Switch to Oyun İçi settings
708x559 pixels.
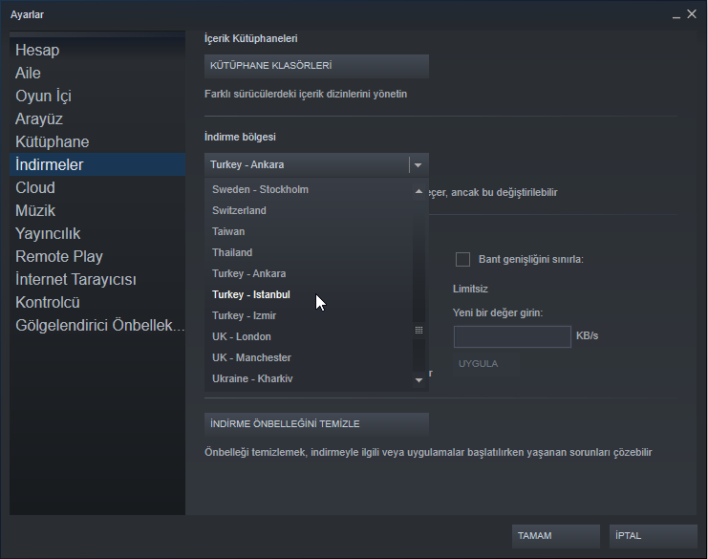tap(97, 97)
